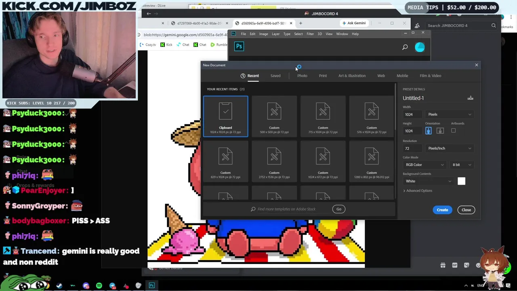
Task: Select landscape orientation icon
Action: (440, 131)
